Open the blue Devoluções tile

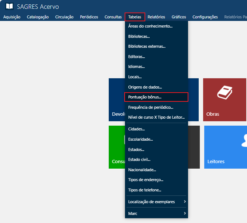coord(117,100)
